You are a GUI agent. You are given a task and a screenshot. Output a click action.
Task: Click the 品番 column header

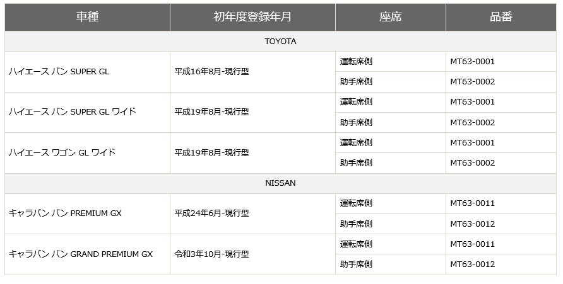[x=501, y=17]
